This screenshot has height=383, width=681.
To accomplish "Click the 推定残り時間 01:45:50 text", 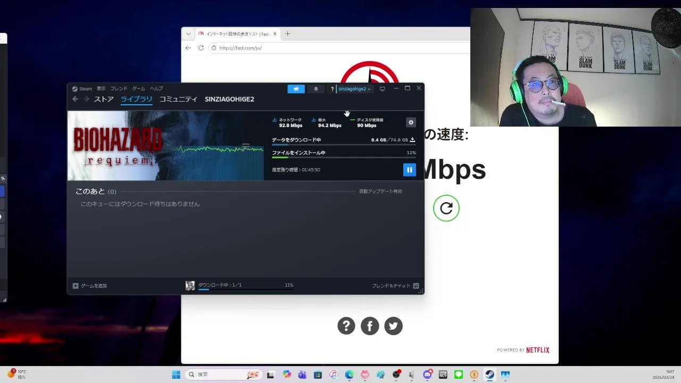I will (296, 170).
